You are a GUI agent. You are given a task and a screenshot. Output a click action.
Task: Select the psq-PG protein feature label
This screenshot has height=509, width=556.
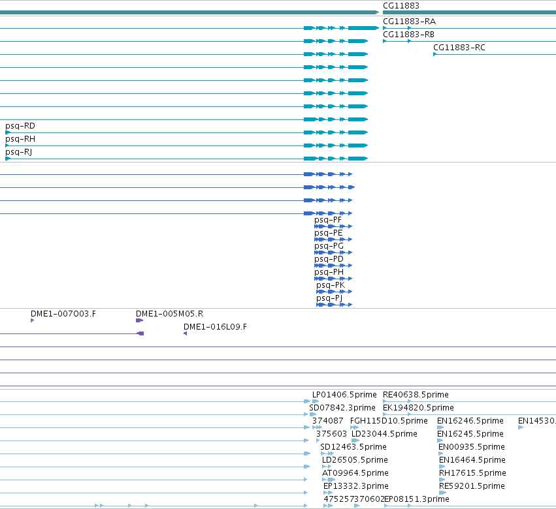click(329, 246)
